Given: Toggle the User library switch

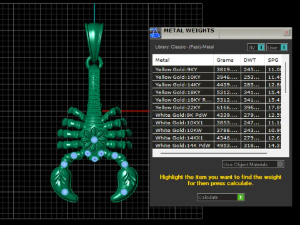Looking at the screenshot, I should click(x=277, y=47).
